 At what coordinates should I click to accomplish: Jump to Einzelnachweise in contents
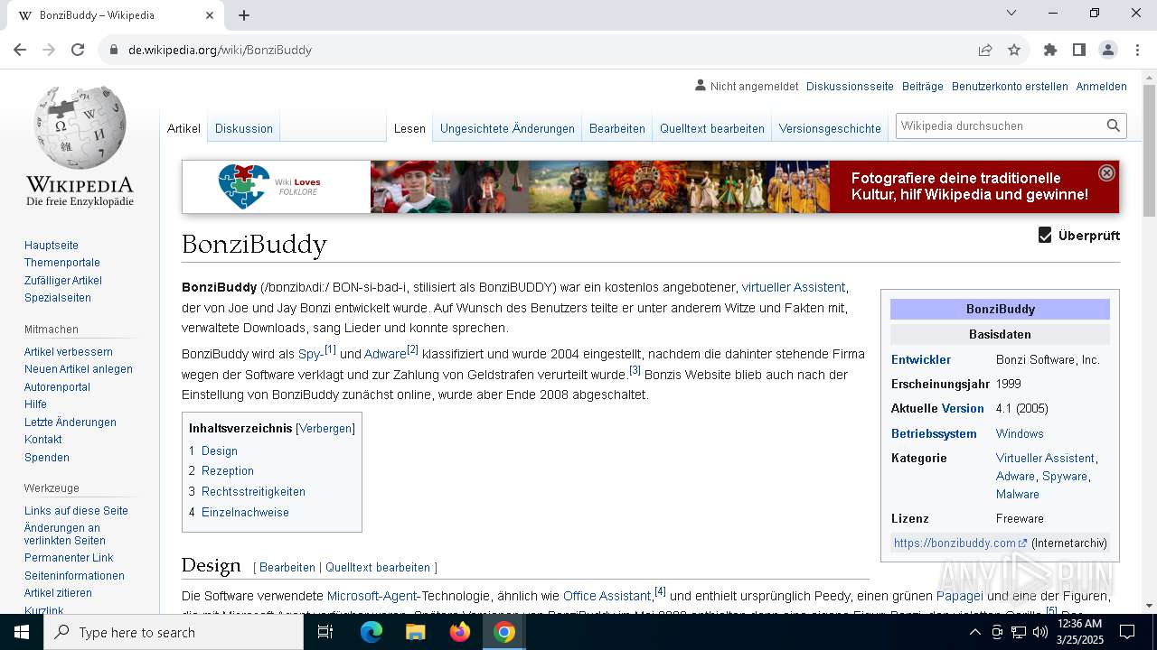click(x=245, y=513)
